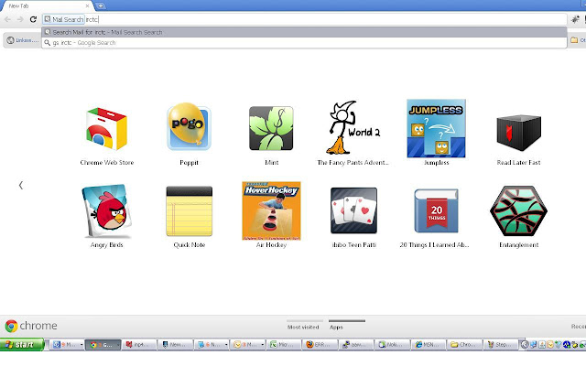The width and height of the screenshot is (586, 366).
Task: Switch to the MSN Internet Explorer taskbar window
Action: click(429, 345)
